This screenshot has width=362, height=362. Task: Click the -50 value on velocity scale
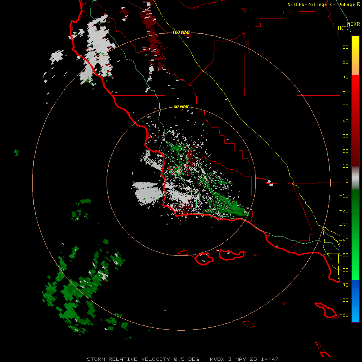[x=344, y=255]
